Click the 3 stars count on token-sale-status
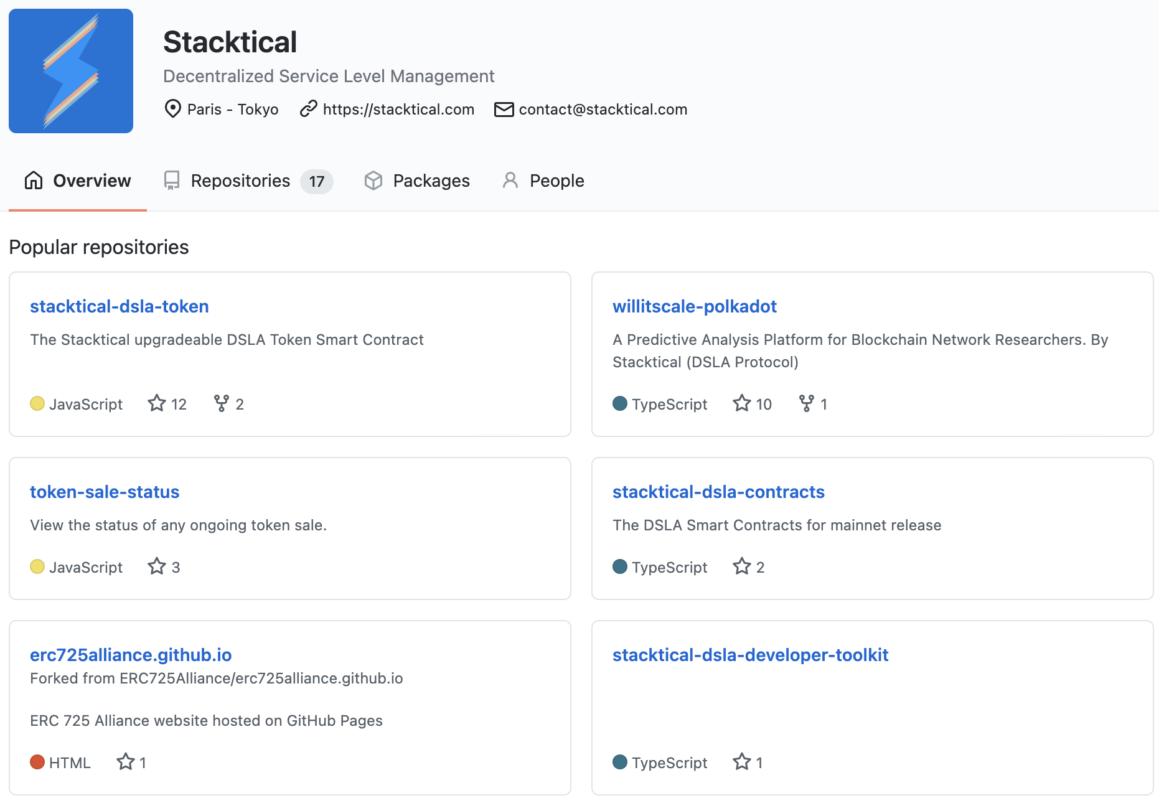Image resolution: width=1159 pixels, height=803 pixels. click(176, 568)
